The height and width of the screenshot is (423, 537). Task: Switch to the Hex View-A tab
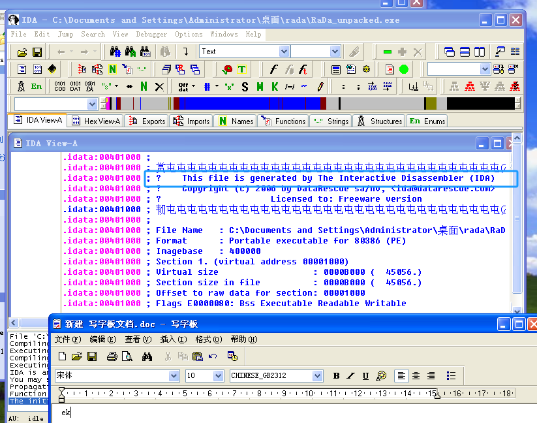96,121
